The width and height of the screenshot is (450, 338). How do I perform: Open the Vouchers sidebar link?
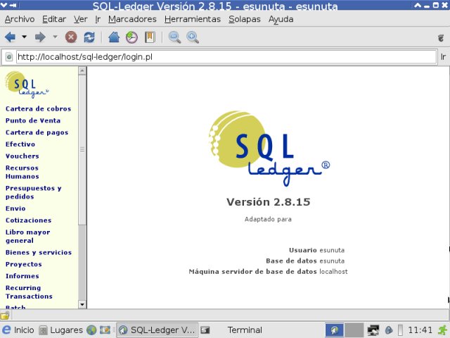(22, 156)
